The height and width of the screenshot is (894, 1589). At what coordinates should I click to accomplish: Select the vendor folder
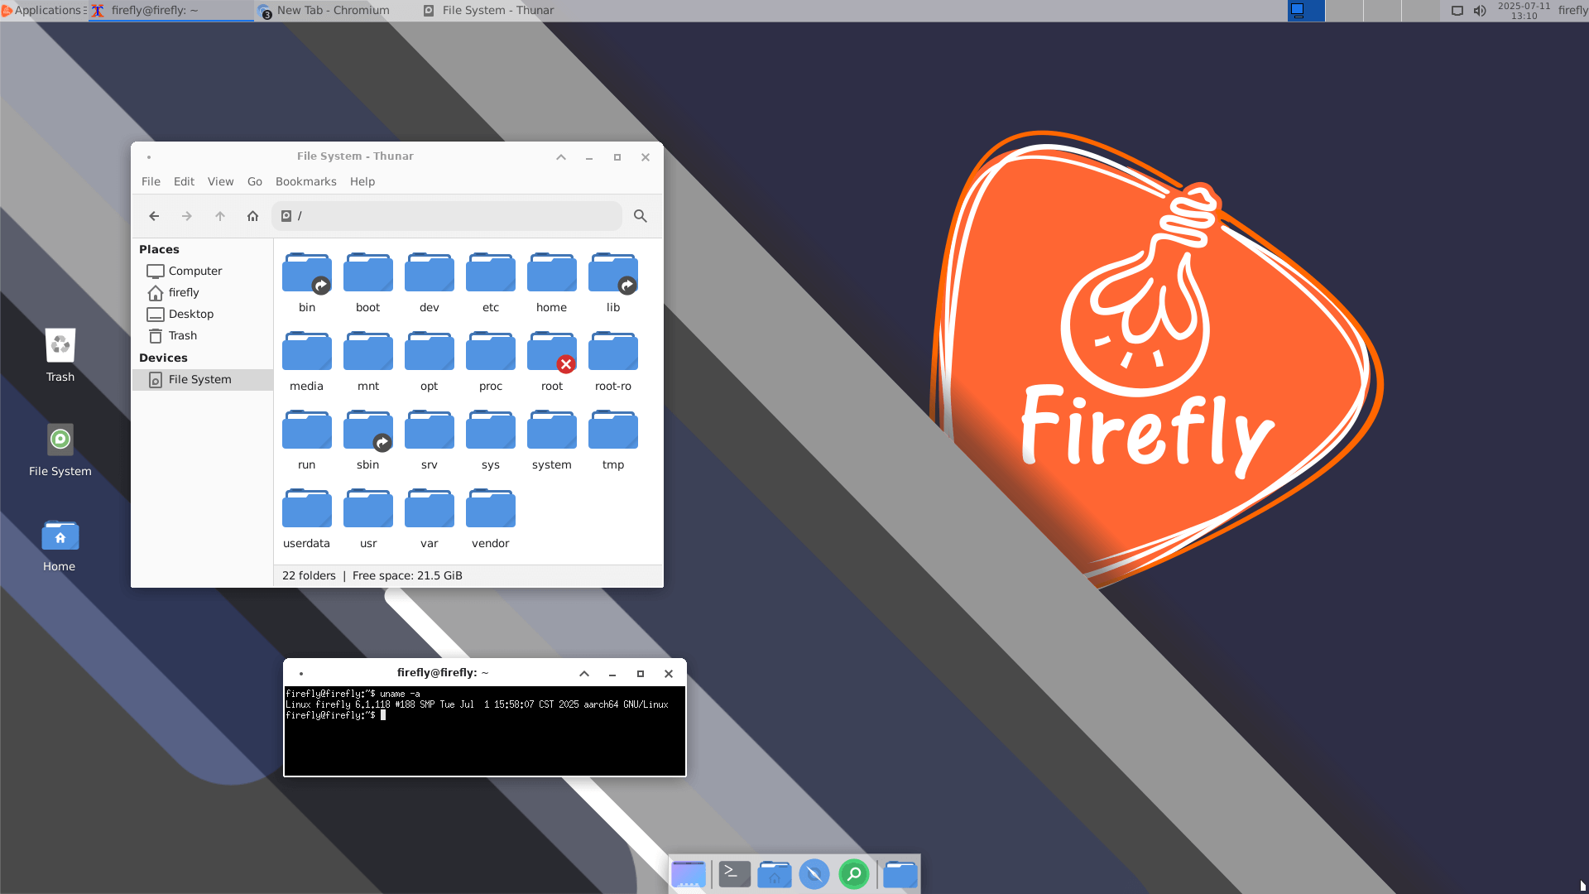coord(491,518)
